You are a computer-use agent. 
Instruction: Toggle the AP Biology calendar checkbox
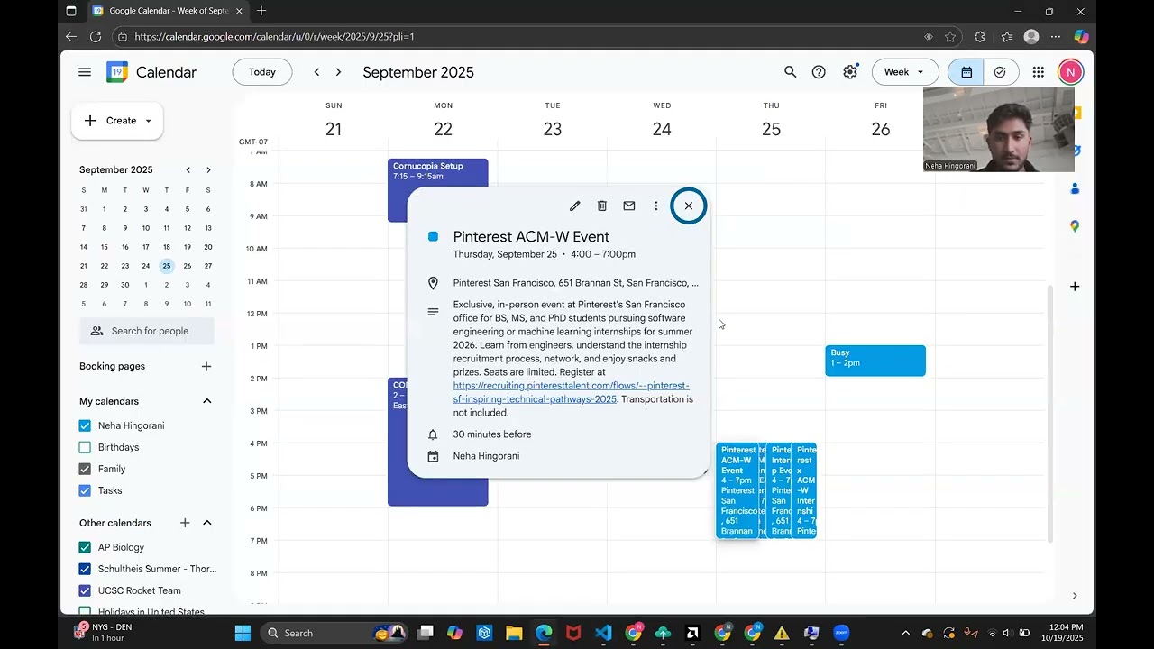(x=85, y=547)
